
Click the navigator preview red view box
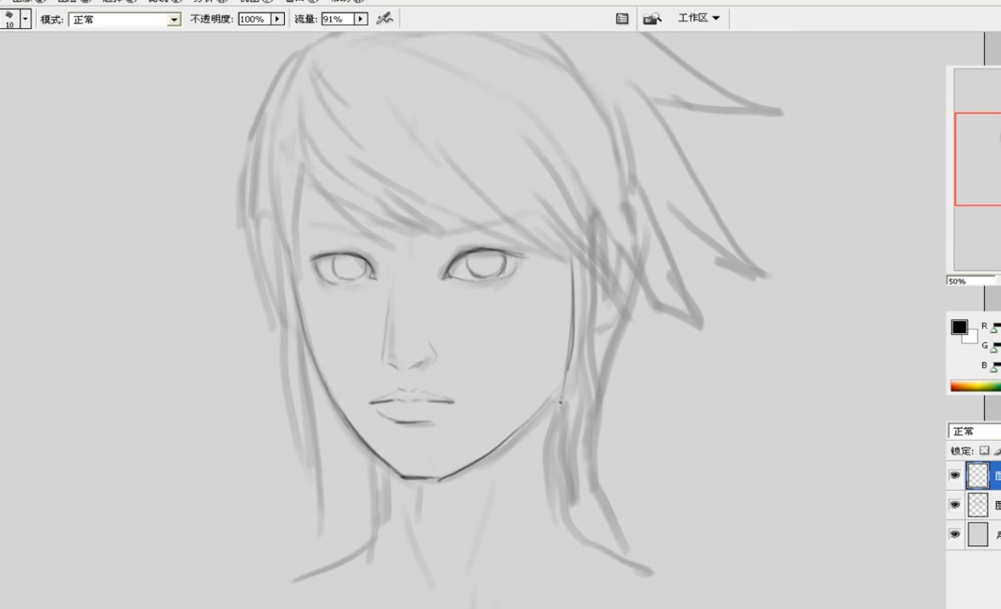tap(978, 159)
